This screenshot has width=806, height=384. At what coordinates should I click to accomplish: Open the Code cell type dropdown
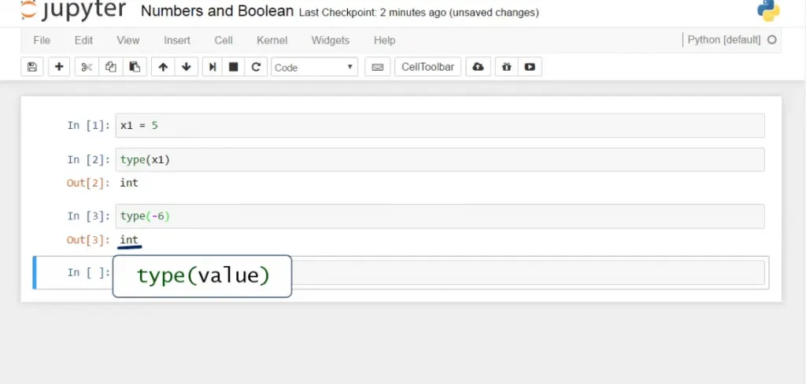314,68
